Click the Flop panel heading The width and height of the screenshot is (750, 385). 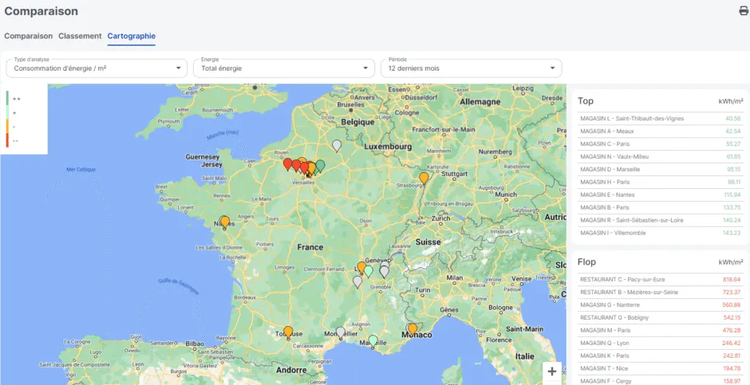[x=587, y=261]
